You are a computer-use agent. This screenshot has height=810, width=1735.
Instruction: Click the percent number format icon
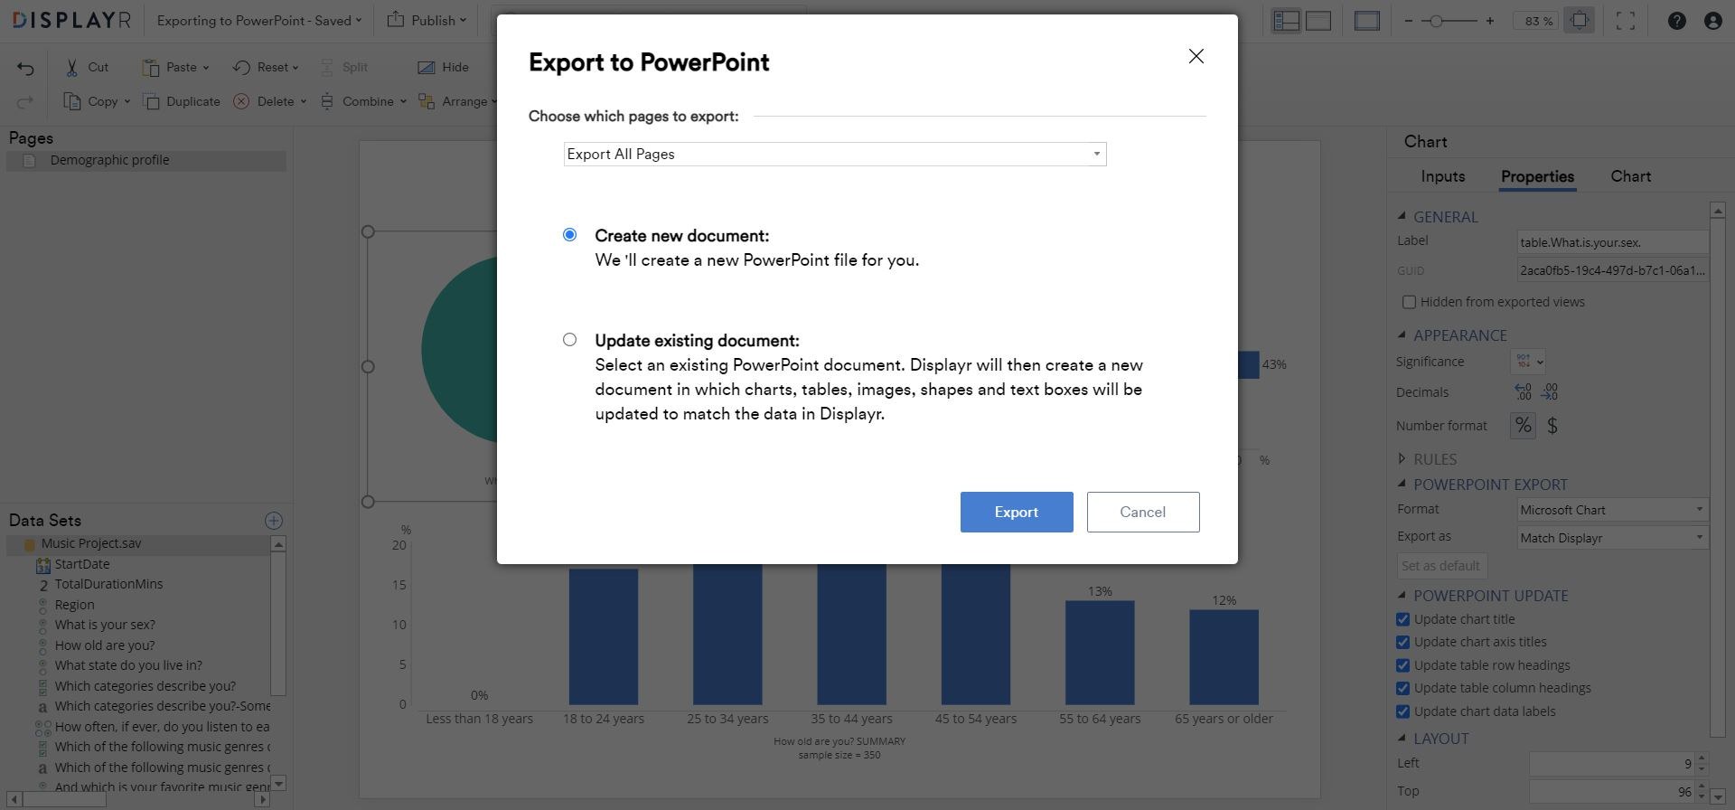coord(1524,426)
